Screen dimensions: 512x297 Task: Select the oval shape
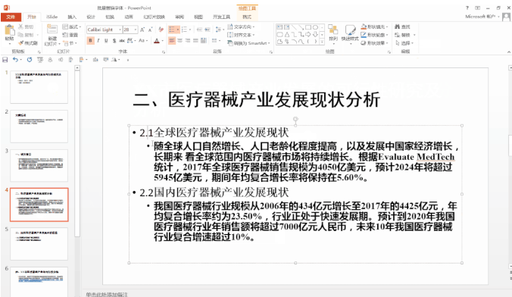315,27
